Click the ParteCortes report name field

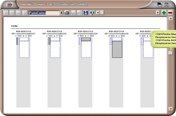pyautogui.click(x=44, y=13)
